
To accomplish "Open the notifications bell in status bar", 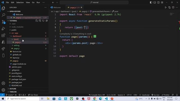I will pos(177,95).
